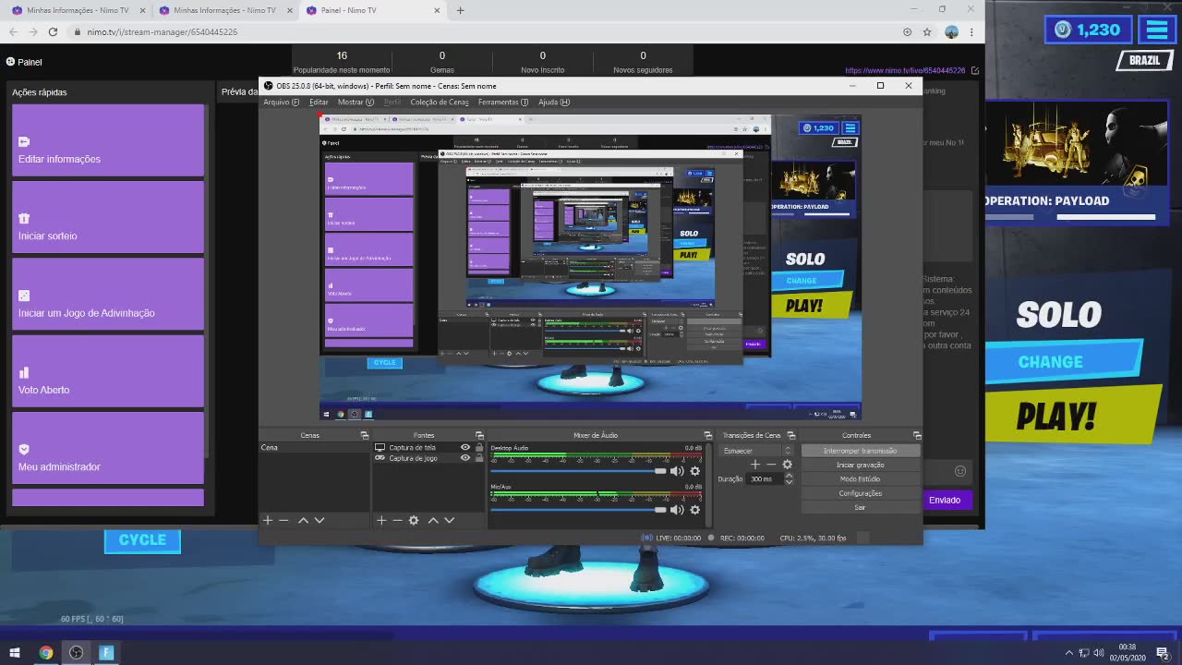This screenshot has width=1182, height=665.
Task: Bookmark page with star icon
Action: (x=928, y=31)
